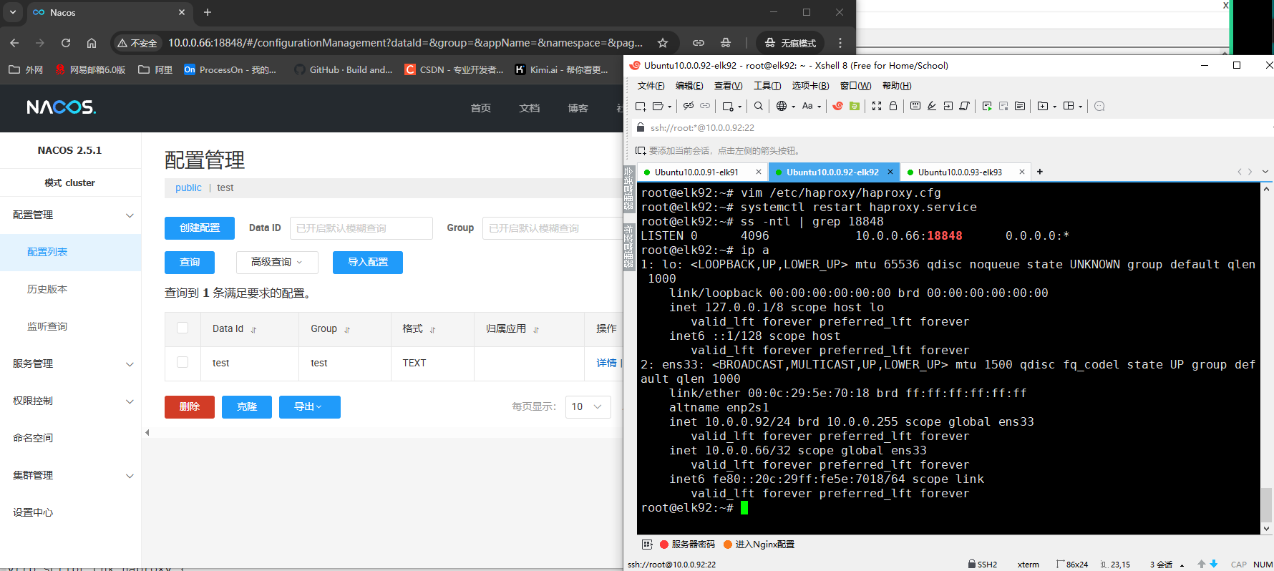This screenshot has width=1274, height=571.
Task: Open the 导出 dropdown button
Action: click(x=309, y=407)
